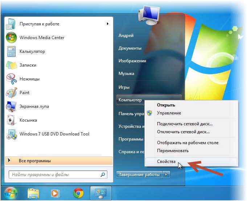
Task: Open Windows Media Player from the taskbar
Action: [x=55, y=193]
